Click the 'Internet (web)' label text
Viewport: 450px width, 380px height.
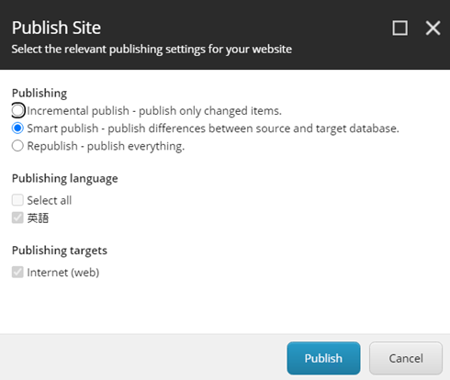[63, 273]
